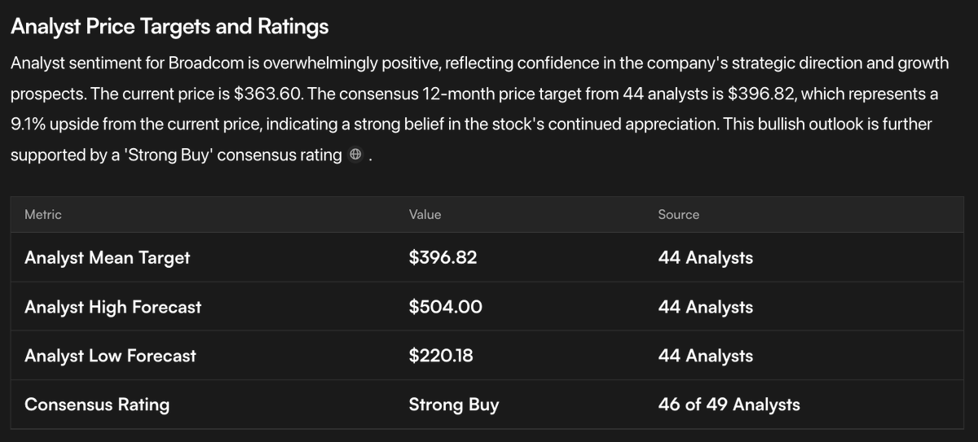Click 44 Analysts in the High Forecast row
Screen dimensions: 978x442
[705, 307]
